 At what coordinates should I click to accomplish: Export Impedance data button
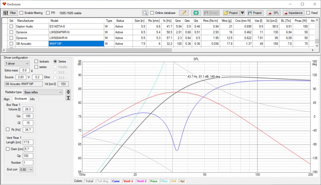click(293, 13)
